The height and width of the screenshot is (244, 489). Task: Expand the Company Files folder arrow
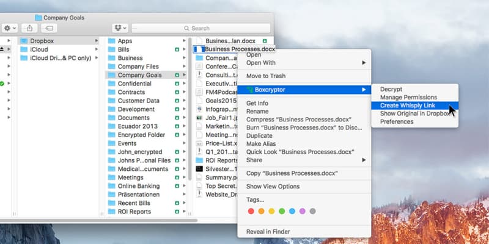(184, 66)
